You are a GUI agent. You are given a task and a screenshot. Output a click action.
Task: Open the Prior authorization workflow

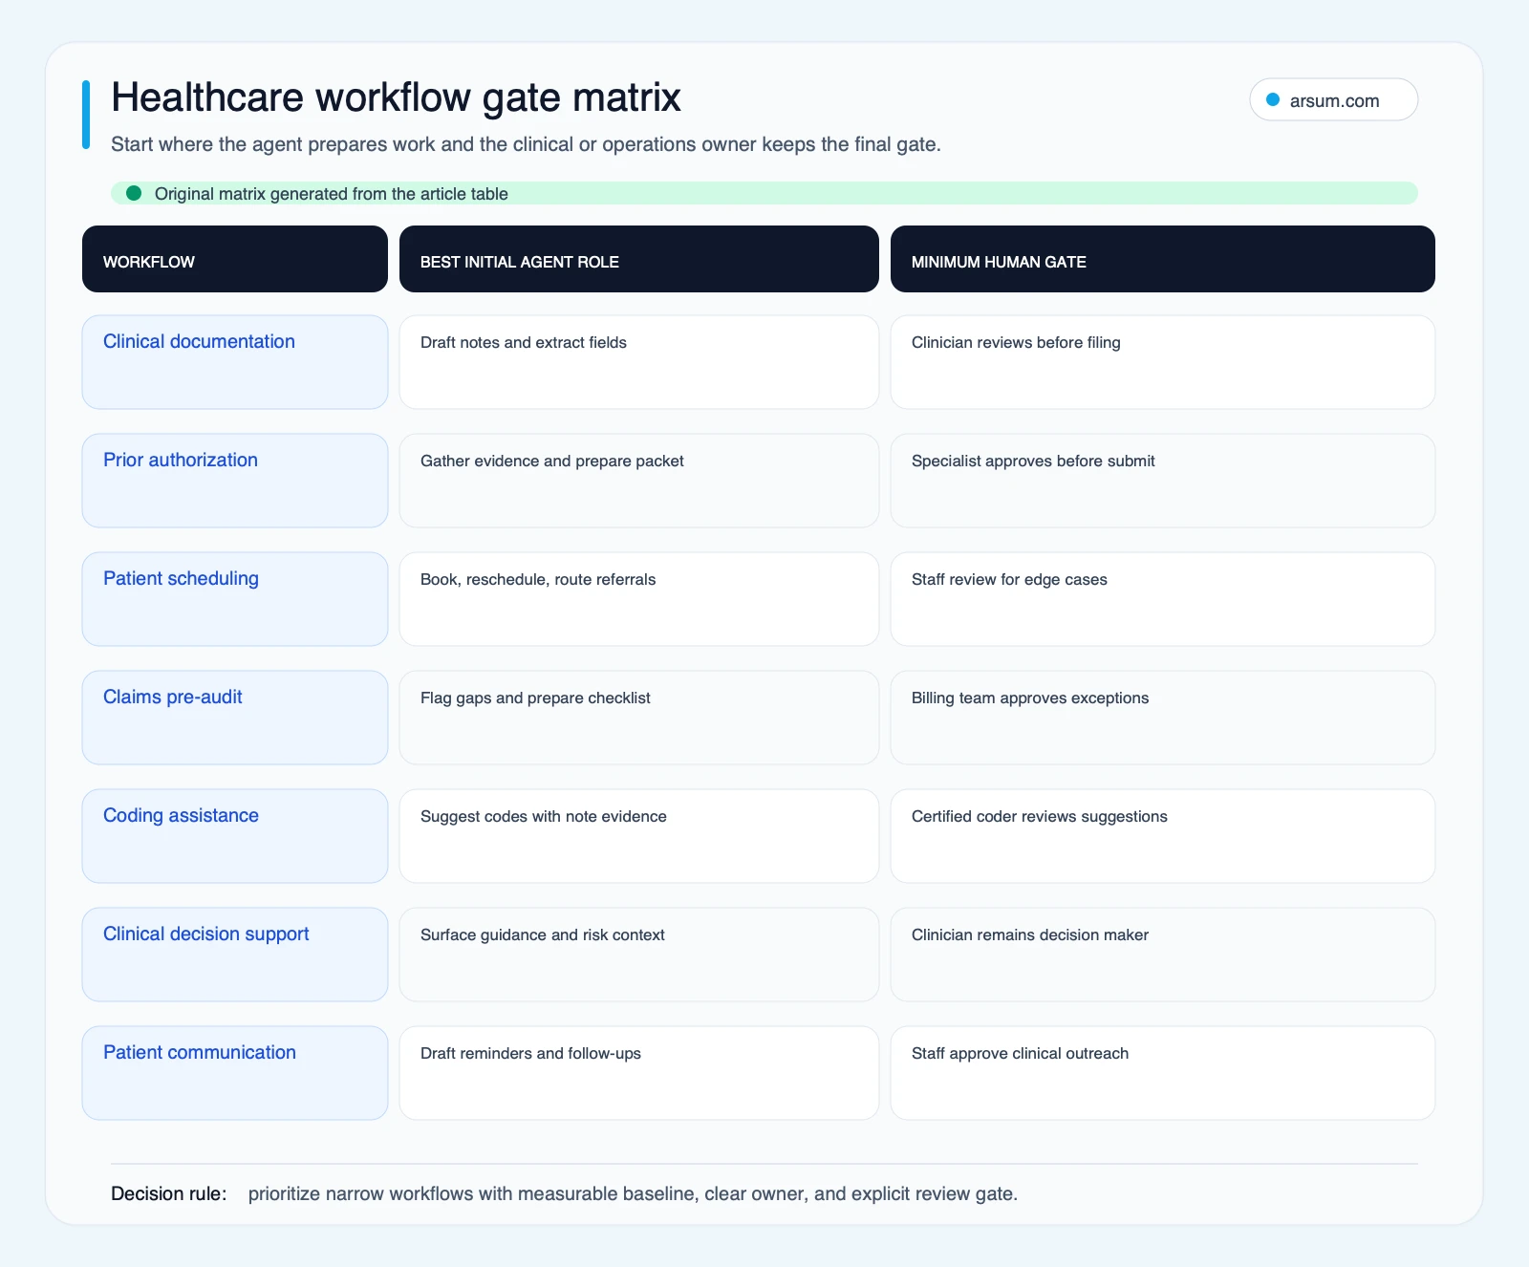[235, 481]
